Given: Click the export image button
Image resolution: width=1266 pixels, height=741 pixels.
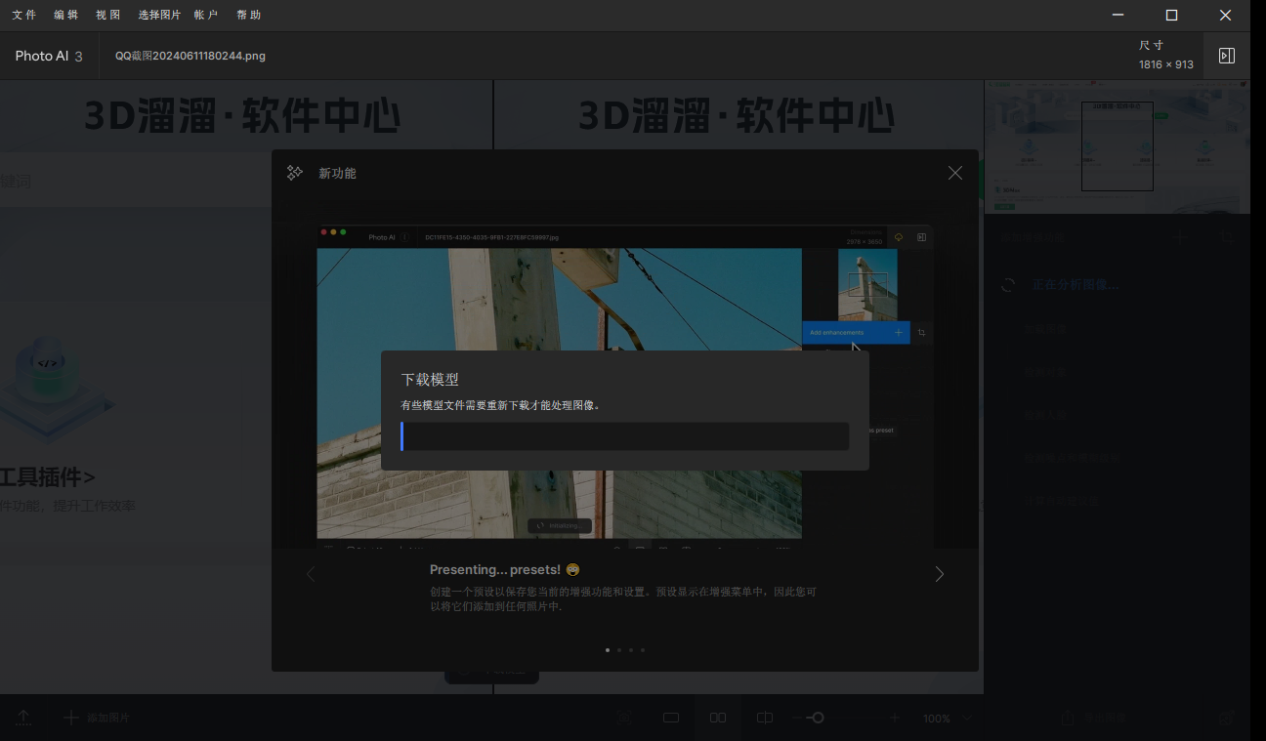Looking at the screenshot, I should click(x=1094, y=718).
